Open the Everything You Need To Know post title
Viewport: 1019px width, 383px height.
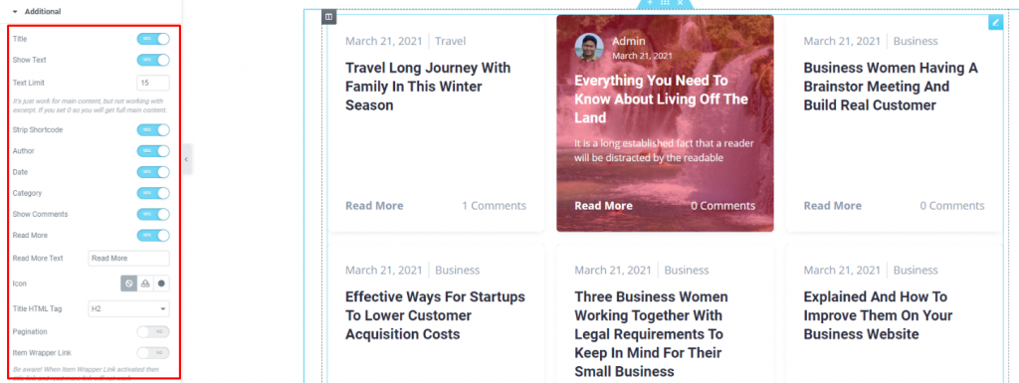(x=662, y=99)
